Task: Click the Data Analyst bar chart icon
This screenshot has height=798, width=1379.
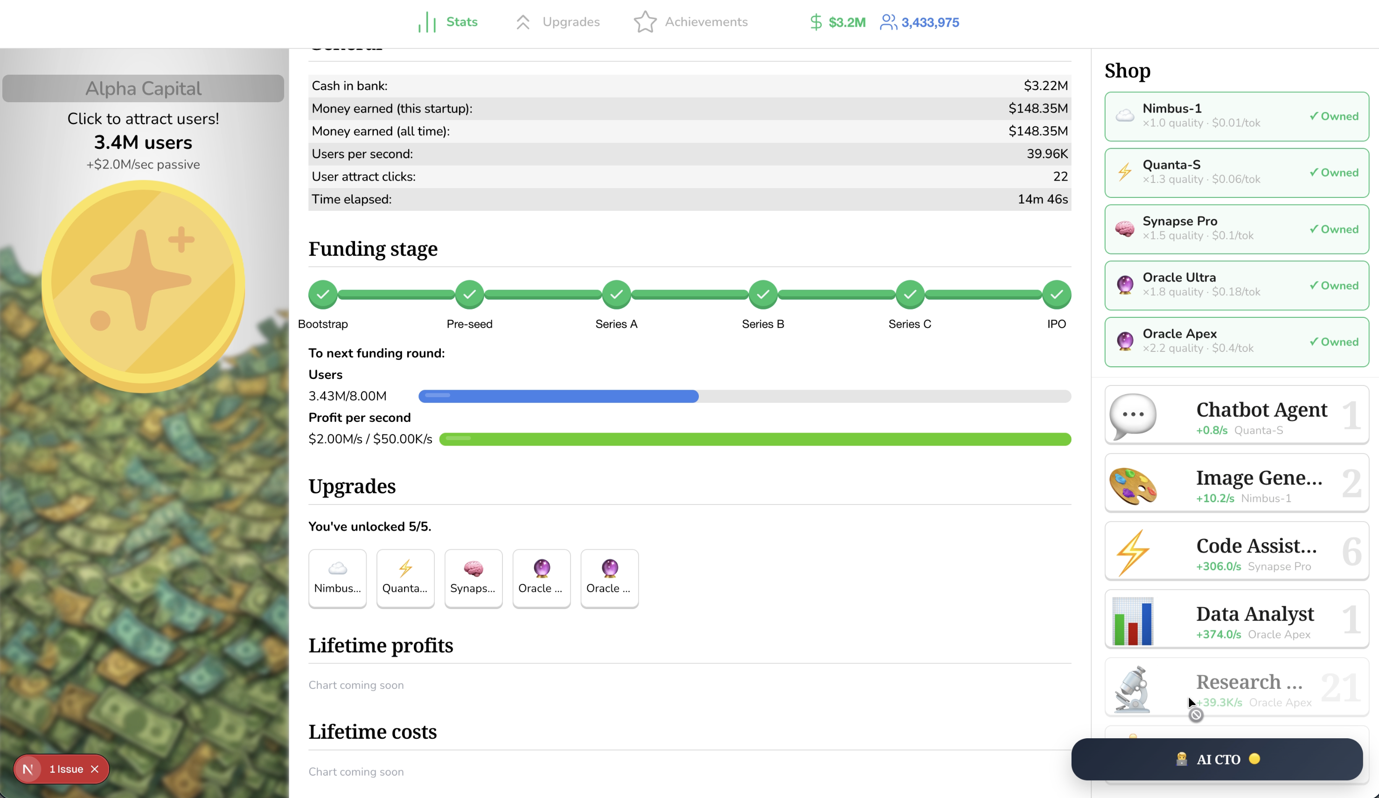Action: [1133, 621]
